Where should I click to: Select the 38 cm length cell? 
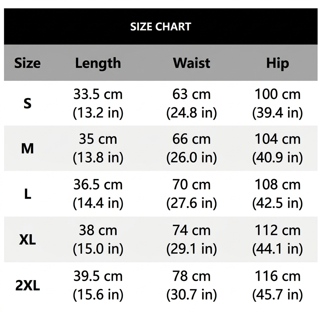tap(98, 239)
